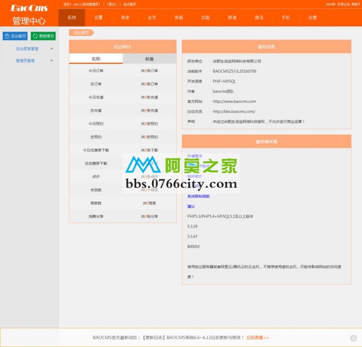
Task: Click the 5.5.47 version value
Action: (192, 236)
